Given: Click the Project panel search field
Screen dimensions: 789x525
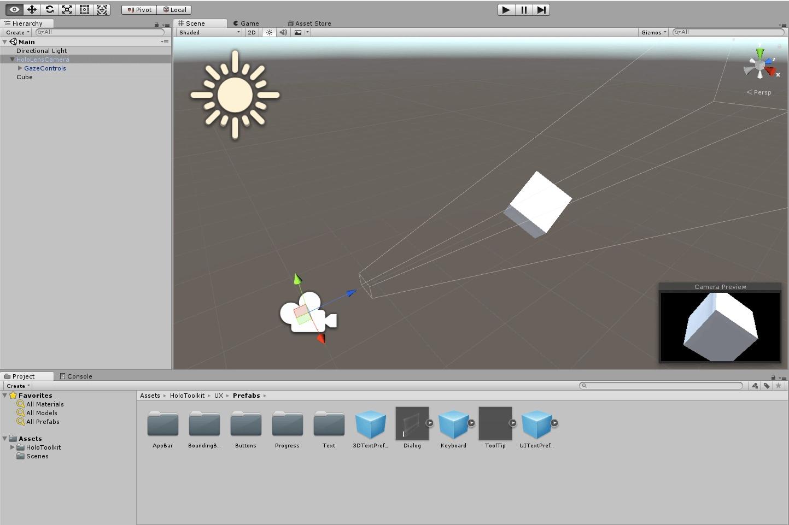Looking at the screenshot, I should [x=662, y=386].
